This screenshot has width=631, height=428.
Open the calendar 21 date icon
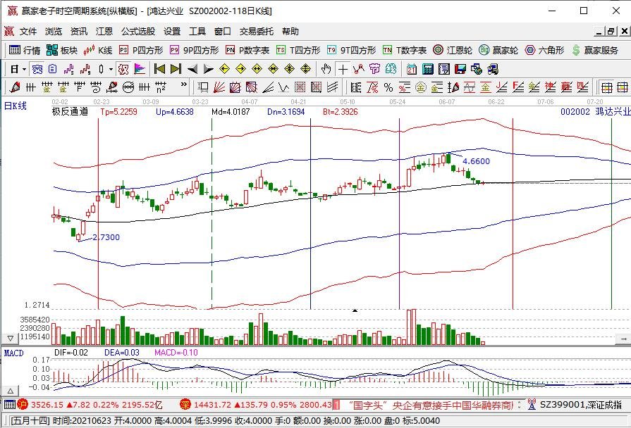[x=411, y=70]
